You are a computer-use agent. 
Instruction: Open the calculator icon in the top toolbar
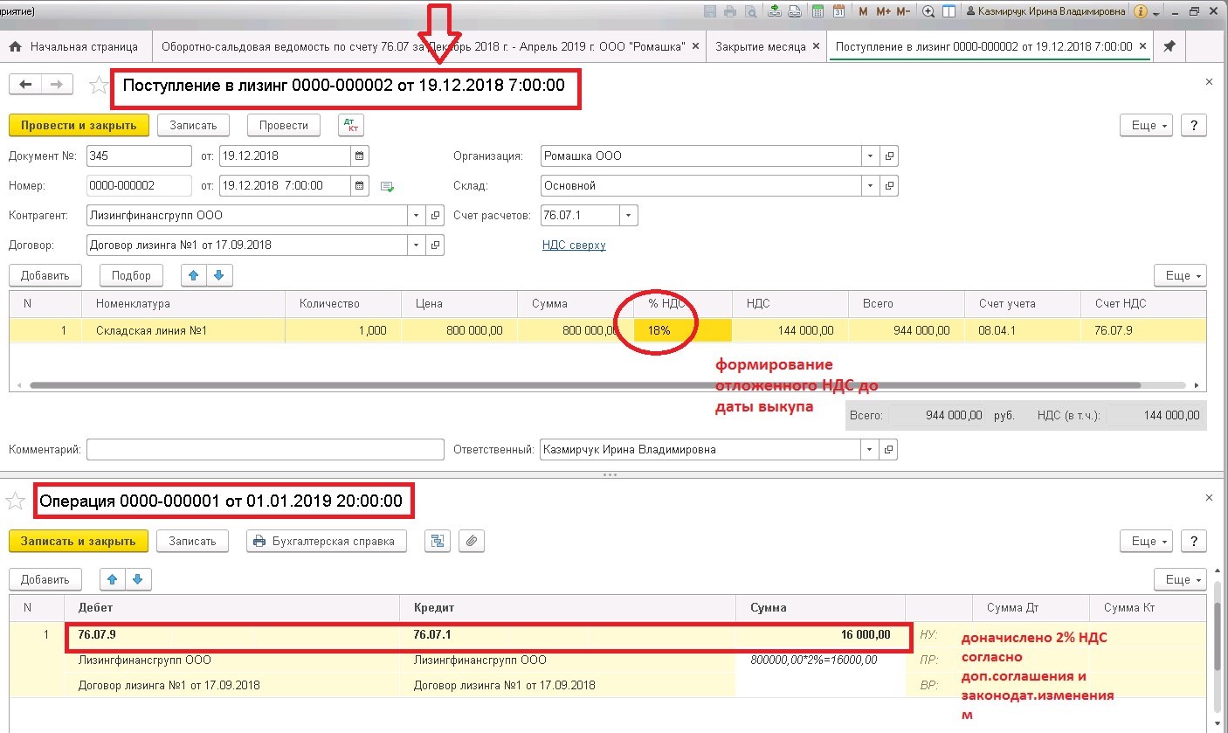[x=818, y=12]
